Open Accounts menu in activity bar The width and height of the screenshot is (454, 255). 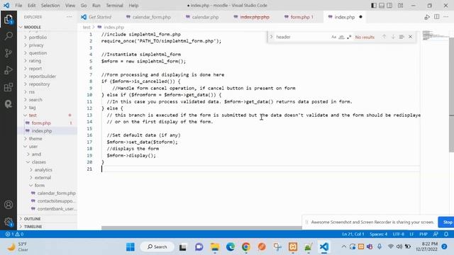pos(9,205)
